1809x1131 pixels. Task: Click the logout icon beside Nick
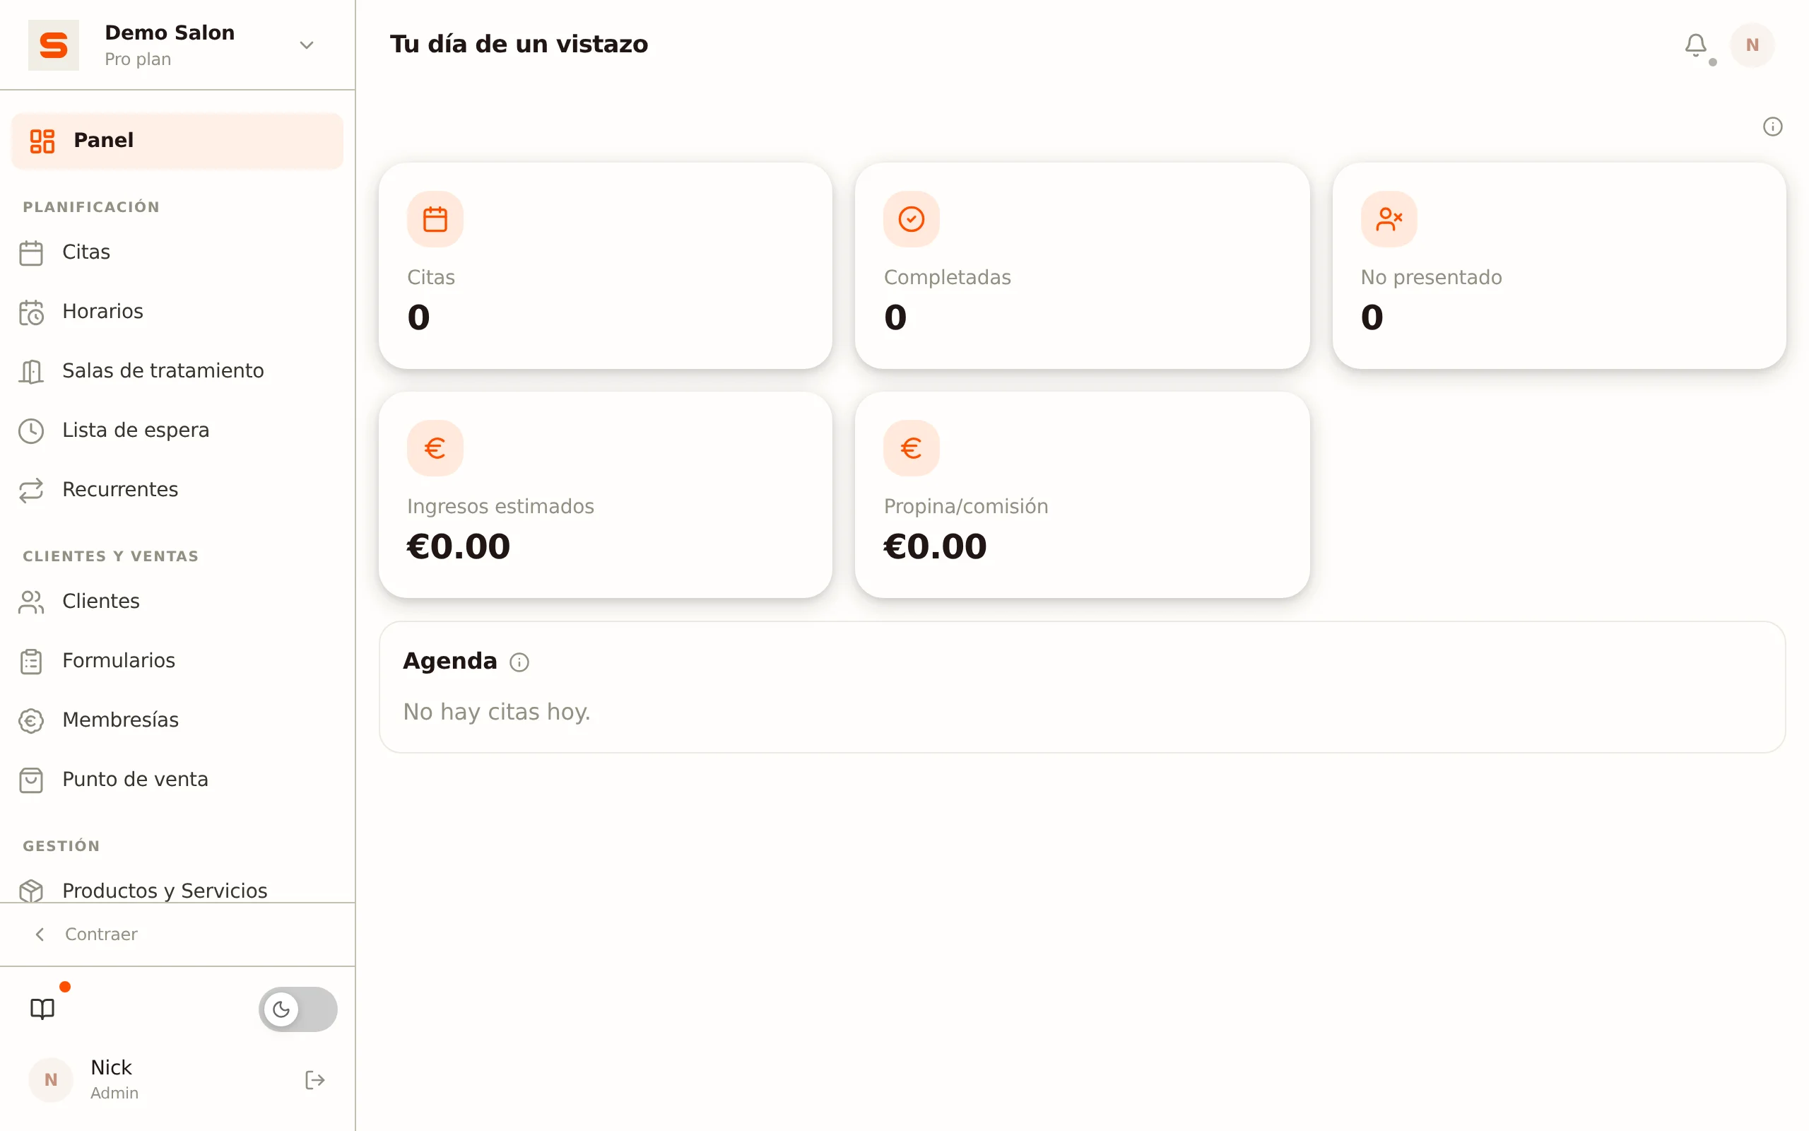tap(314, 1079)
